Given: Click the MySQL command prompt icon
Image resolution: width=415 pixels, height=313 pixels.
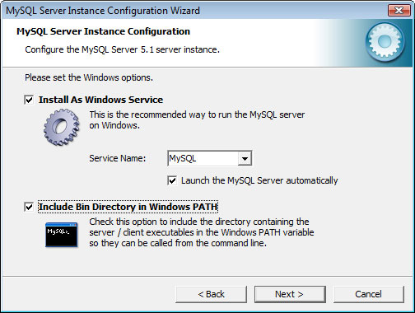Looking at the screenshot, I should [62, 235].
